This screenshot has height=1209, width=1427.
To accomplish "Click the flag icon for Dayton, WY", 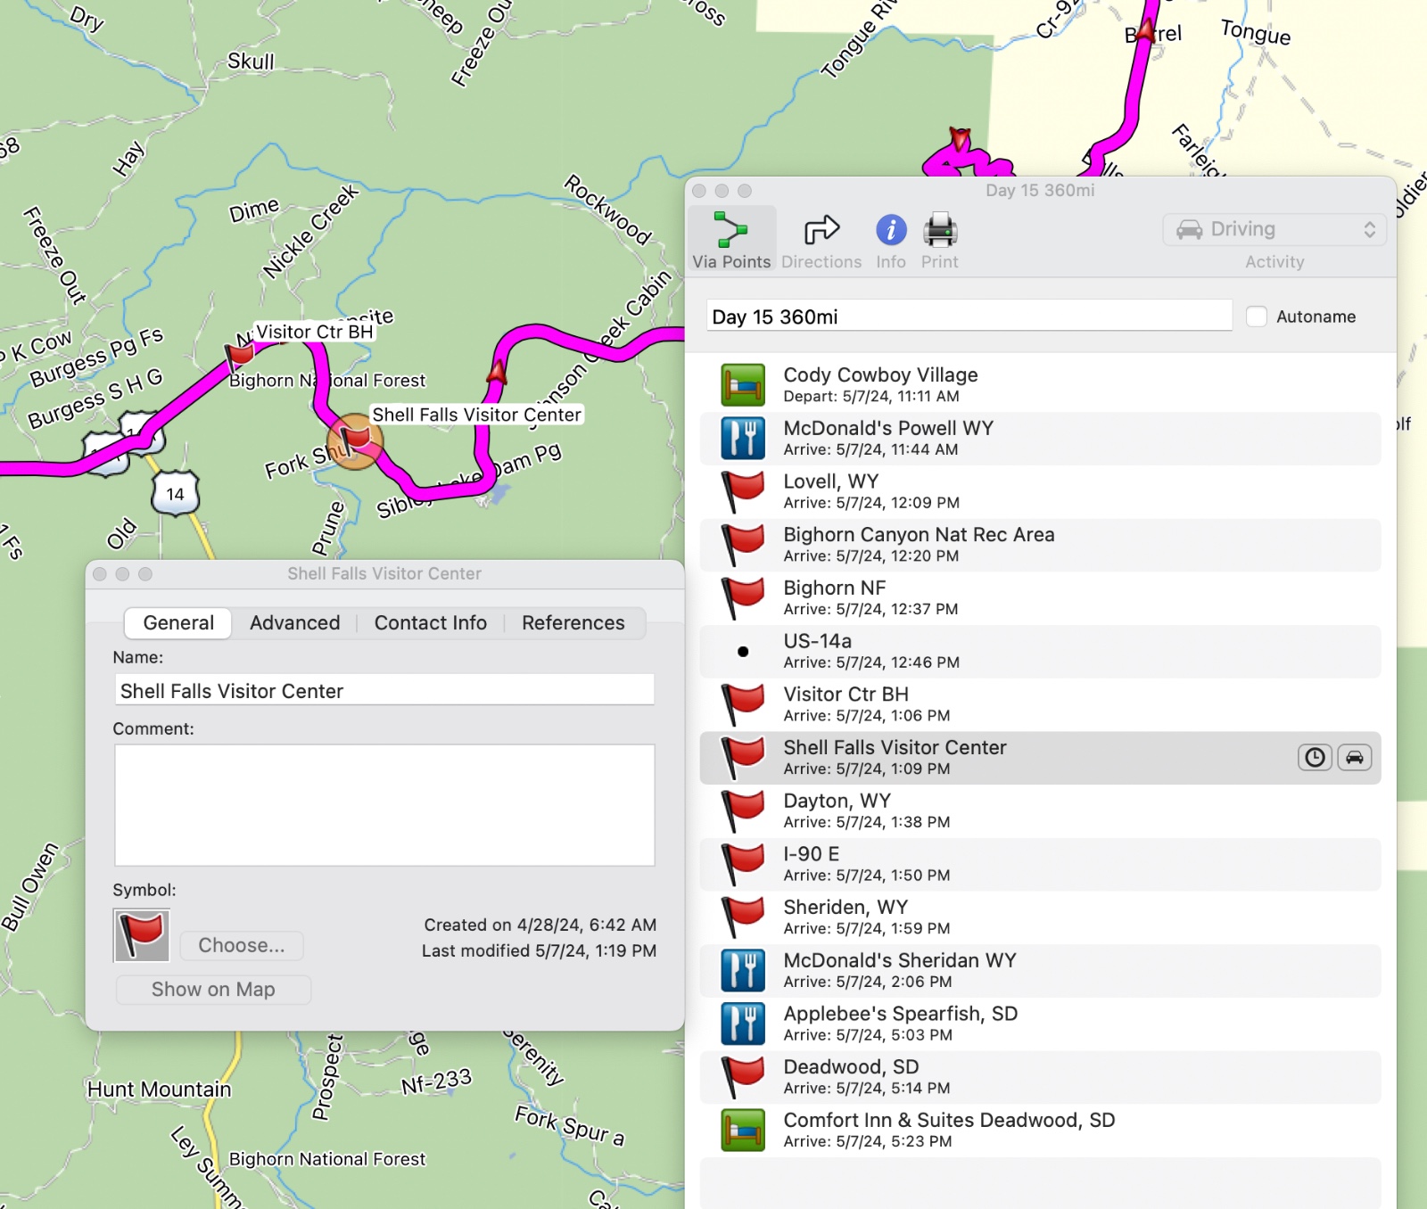I will point(743,811).
